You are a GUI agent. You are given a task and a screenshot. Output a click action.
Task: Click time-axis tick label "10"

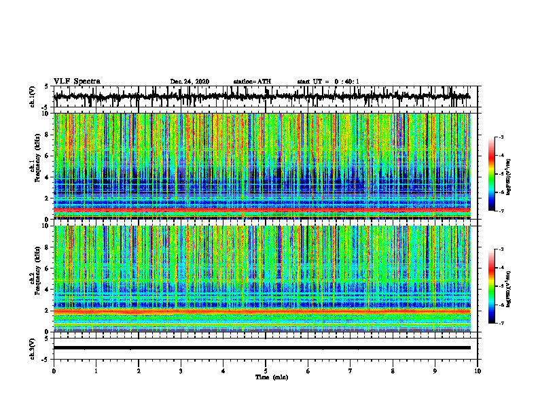coord(478,371)
